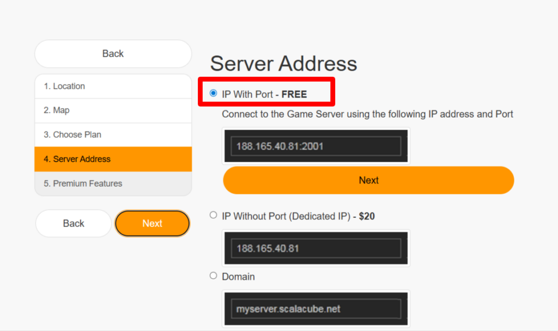Choose the IP Without Port radio option

(214, 215)
